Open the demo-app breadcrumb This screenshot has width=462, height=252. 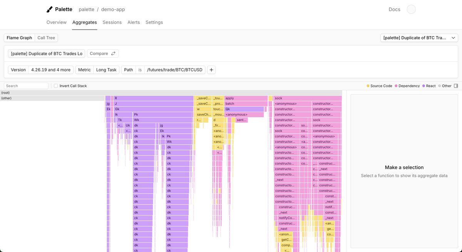click(113, 9)
